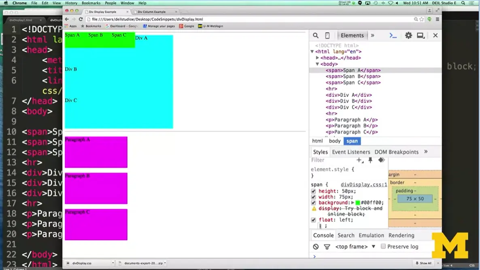Toggle element state filter diamond icon
The width and height of the screenshot is (480, 270).
click(x=381, y=160)
